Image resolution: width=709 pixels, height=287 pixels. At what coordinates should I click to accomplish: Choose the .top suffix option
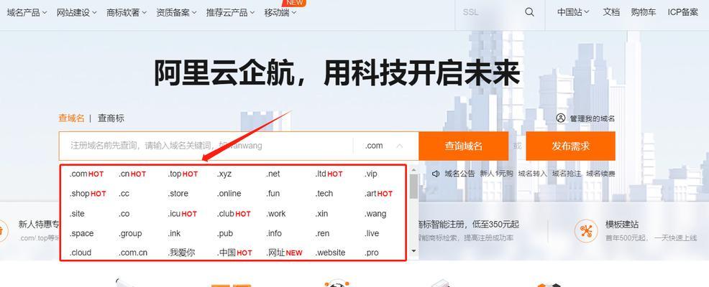[183, 174]
